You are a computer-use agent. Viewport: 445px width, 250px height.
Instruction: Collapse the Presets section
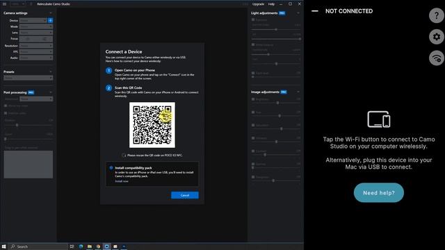51,72
